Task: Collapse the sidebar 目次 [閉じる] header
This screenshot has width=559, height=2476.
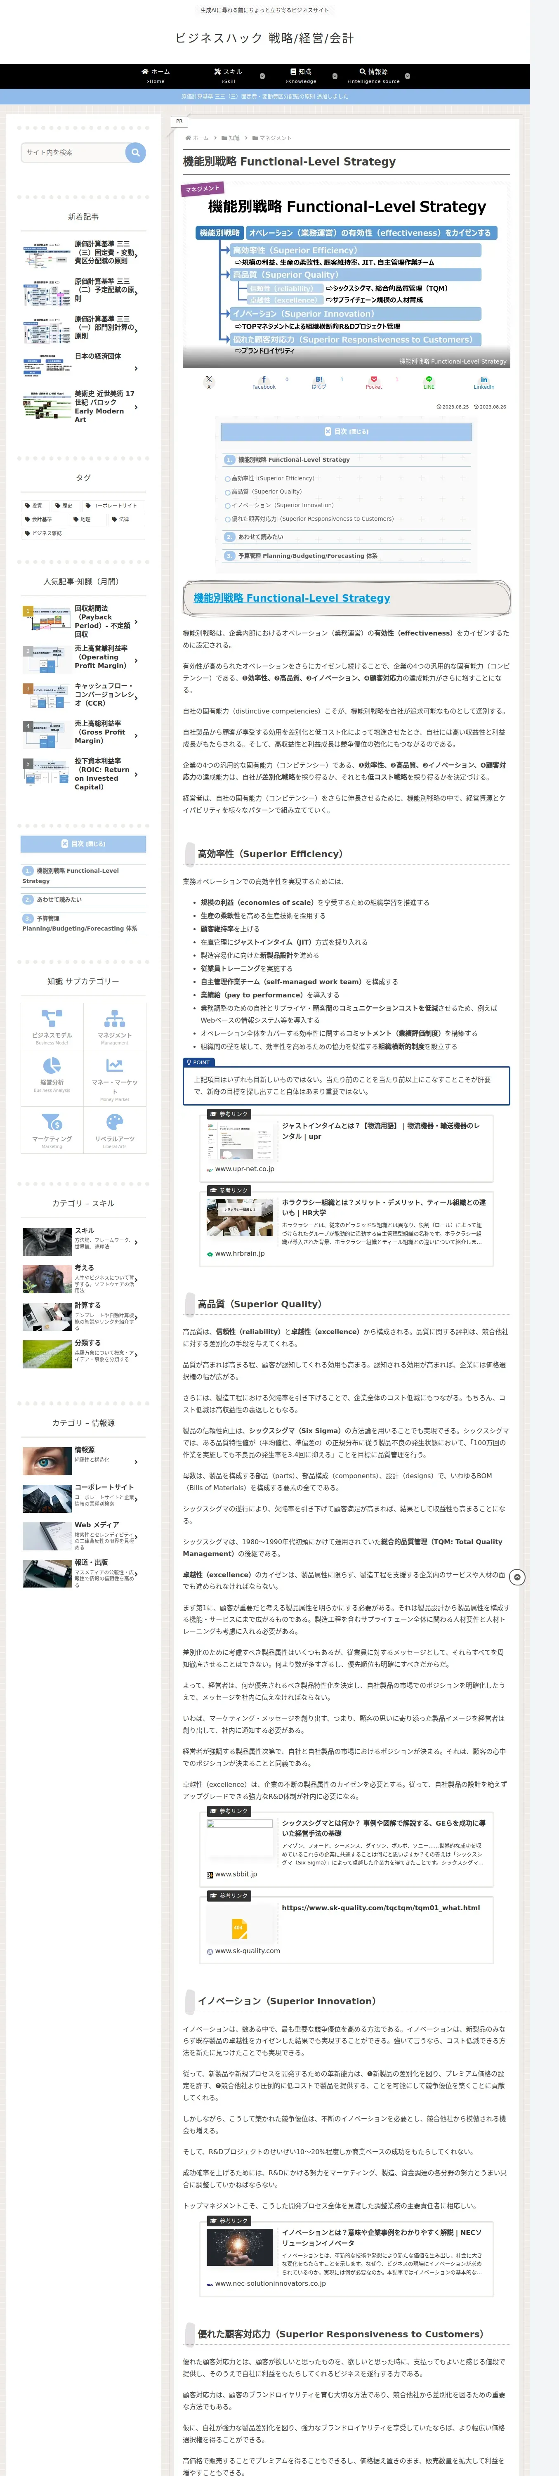Action: pos(84,844)
